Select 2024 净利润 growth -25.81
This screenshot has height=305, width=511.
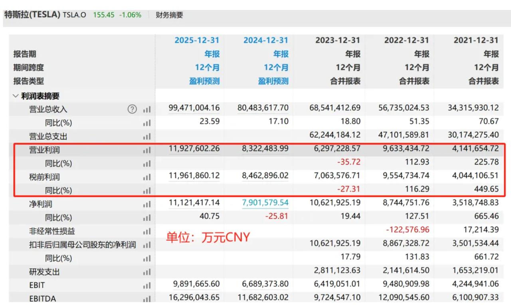pos(277,216)
